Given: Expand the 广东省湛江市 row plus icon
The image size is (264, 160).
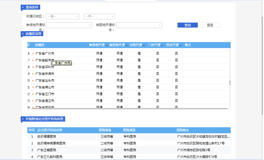Looking at the screenshot, I should (33, 101).
